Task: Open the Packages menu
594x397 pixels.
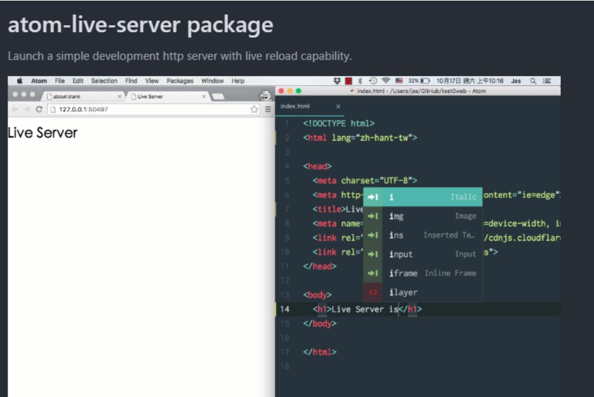Action: click(180, 81)
